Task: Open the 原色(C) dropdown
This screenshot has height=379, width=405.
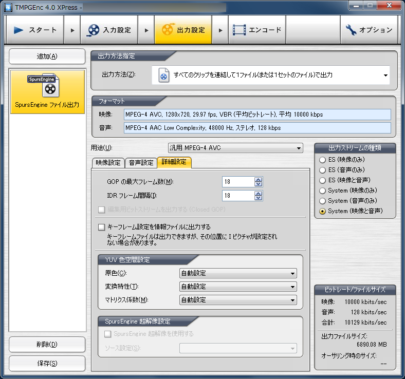Action: (238, 273)
